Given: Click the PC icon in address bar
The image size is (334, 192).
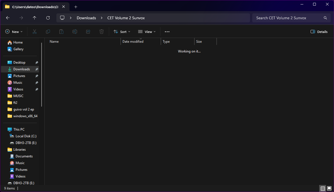Looking at the screenshot, I should [x=62, y=18].
